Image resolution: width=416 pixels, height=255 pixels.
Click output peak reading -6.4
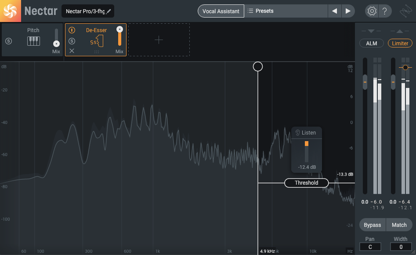(x=404, y=202)
